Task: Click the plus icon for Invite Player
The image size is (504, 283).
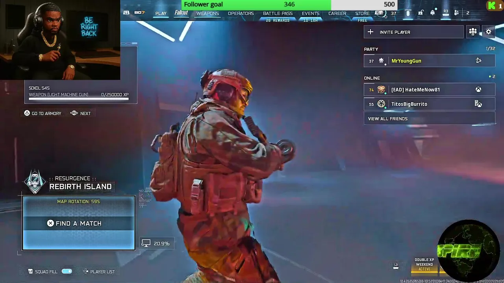Action: coord(370,32)
